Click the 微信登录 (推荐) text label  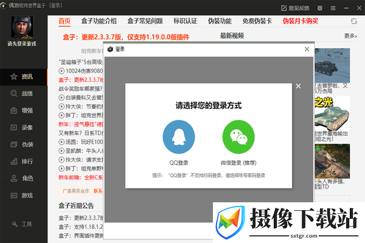coord(238,163)
